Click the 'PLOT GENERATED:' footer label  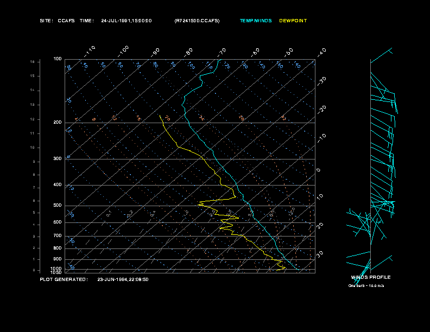coord(64,279)
